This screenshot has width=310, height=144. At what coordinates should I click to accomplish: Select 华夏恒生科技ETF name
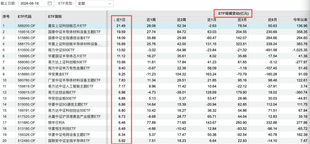click(62, 129)
